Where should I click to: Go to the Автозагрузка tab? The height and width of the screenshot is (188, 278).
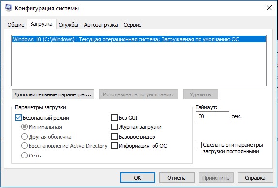point(101,25)
